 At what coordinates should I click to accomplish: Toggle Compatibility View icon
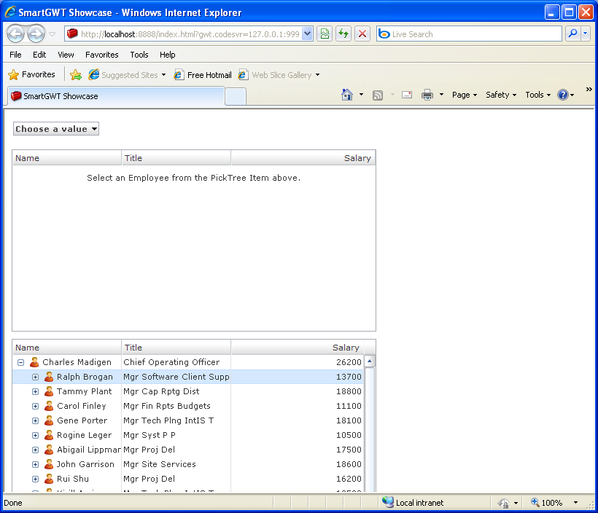tap(325, 34)
